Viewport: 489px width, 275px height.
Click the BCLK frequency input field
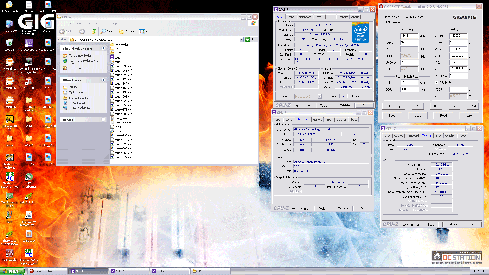[x=409, y=36]
